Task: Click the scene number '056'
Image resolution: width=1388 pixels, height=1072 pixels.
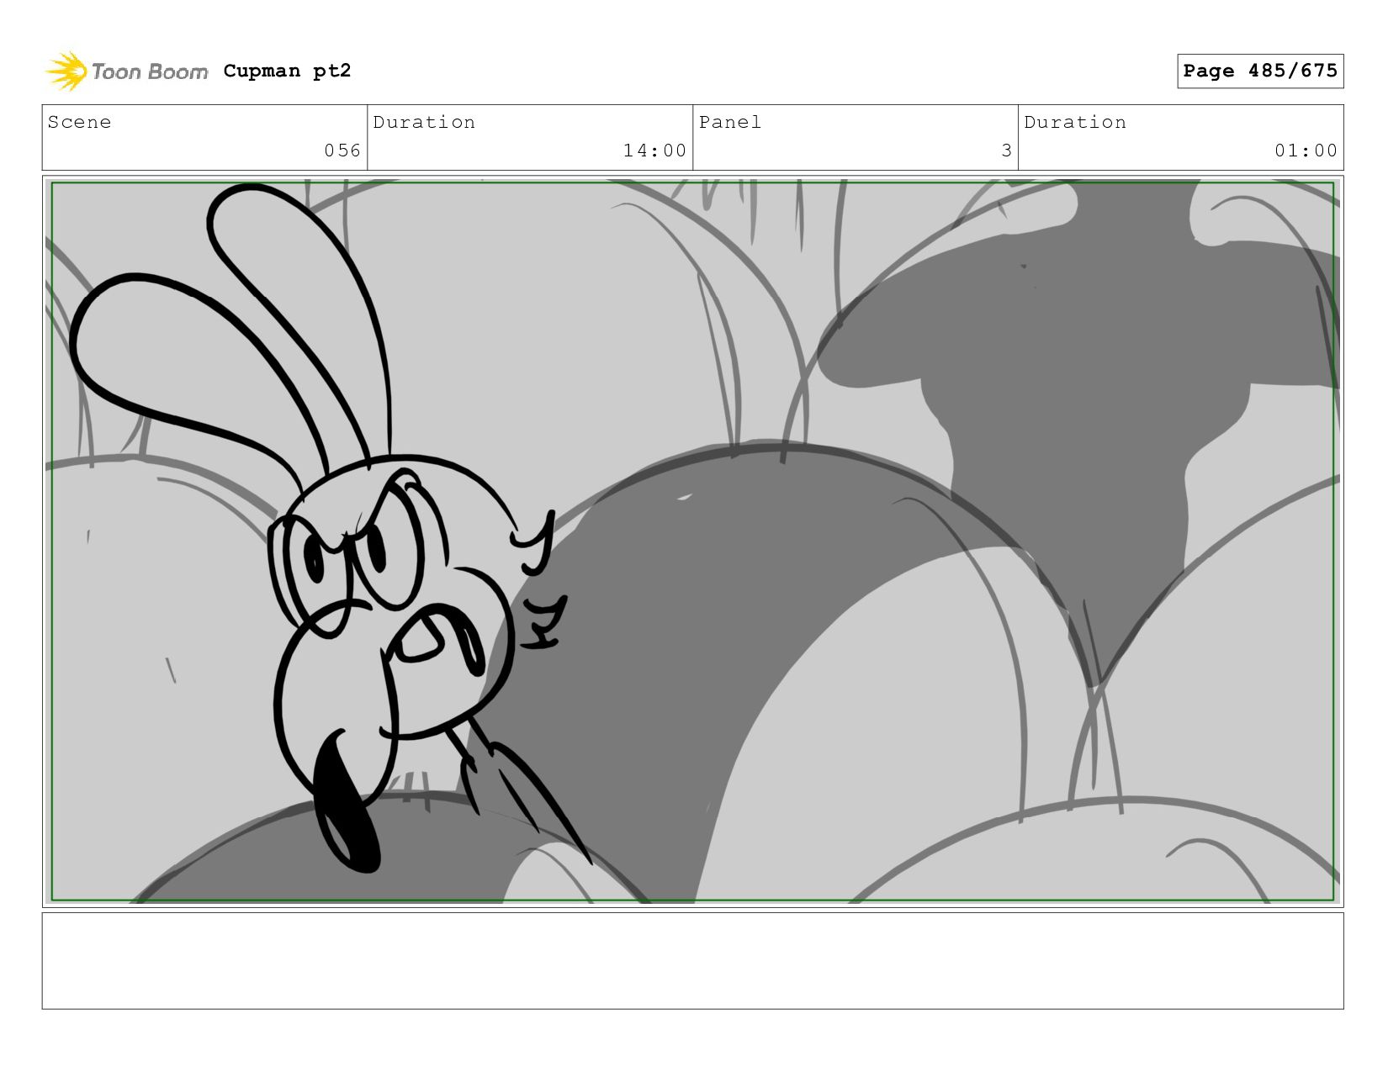Action: 342,151
